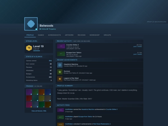Click the Wishlisted stat row
Screen dimensions: 168x126
coord(39,71)
